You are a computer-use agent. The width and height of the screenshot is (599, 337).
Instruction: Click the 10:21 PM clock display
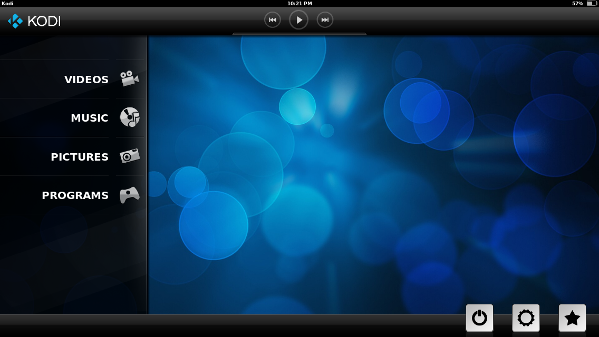point(299,3)
